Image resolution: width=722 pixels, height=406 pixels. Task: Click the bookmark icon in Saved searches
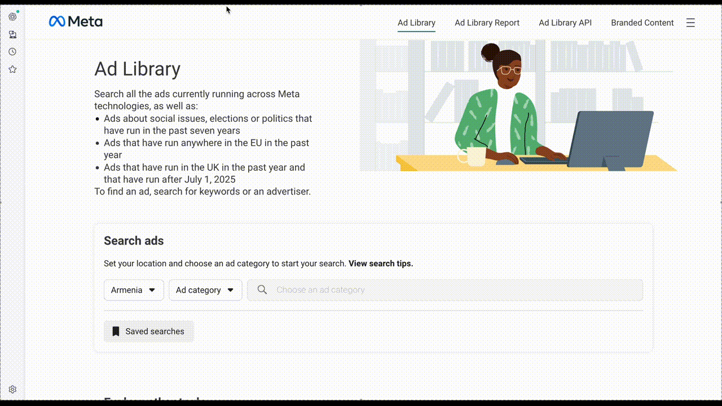(116, 332)
